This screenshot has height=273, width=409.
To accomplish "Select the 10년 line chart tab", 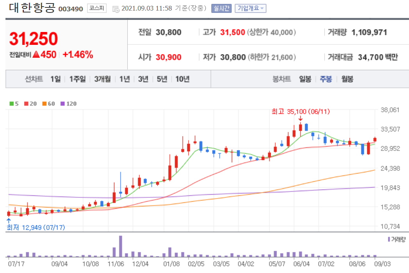I will (x=182, y=79).
